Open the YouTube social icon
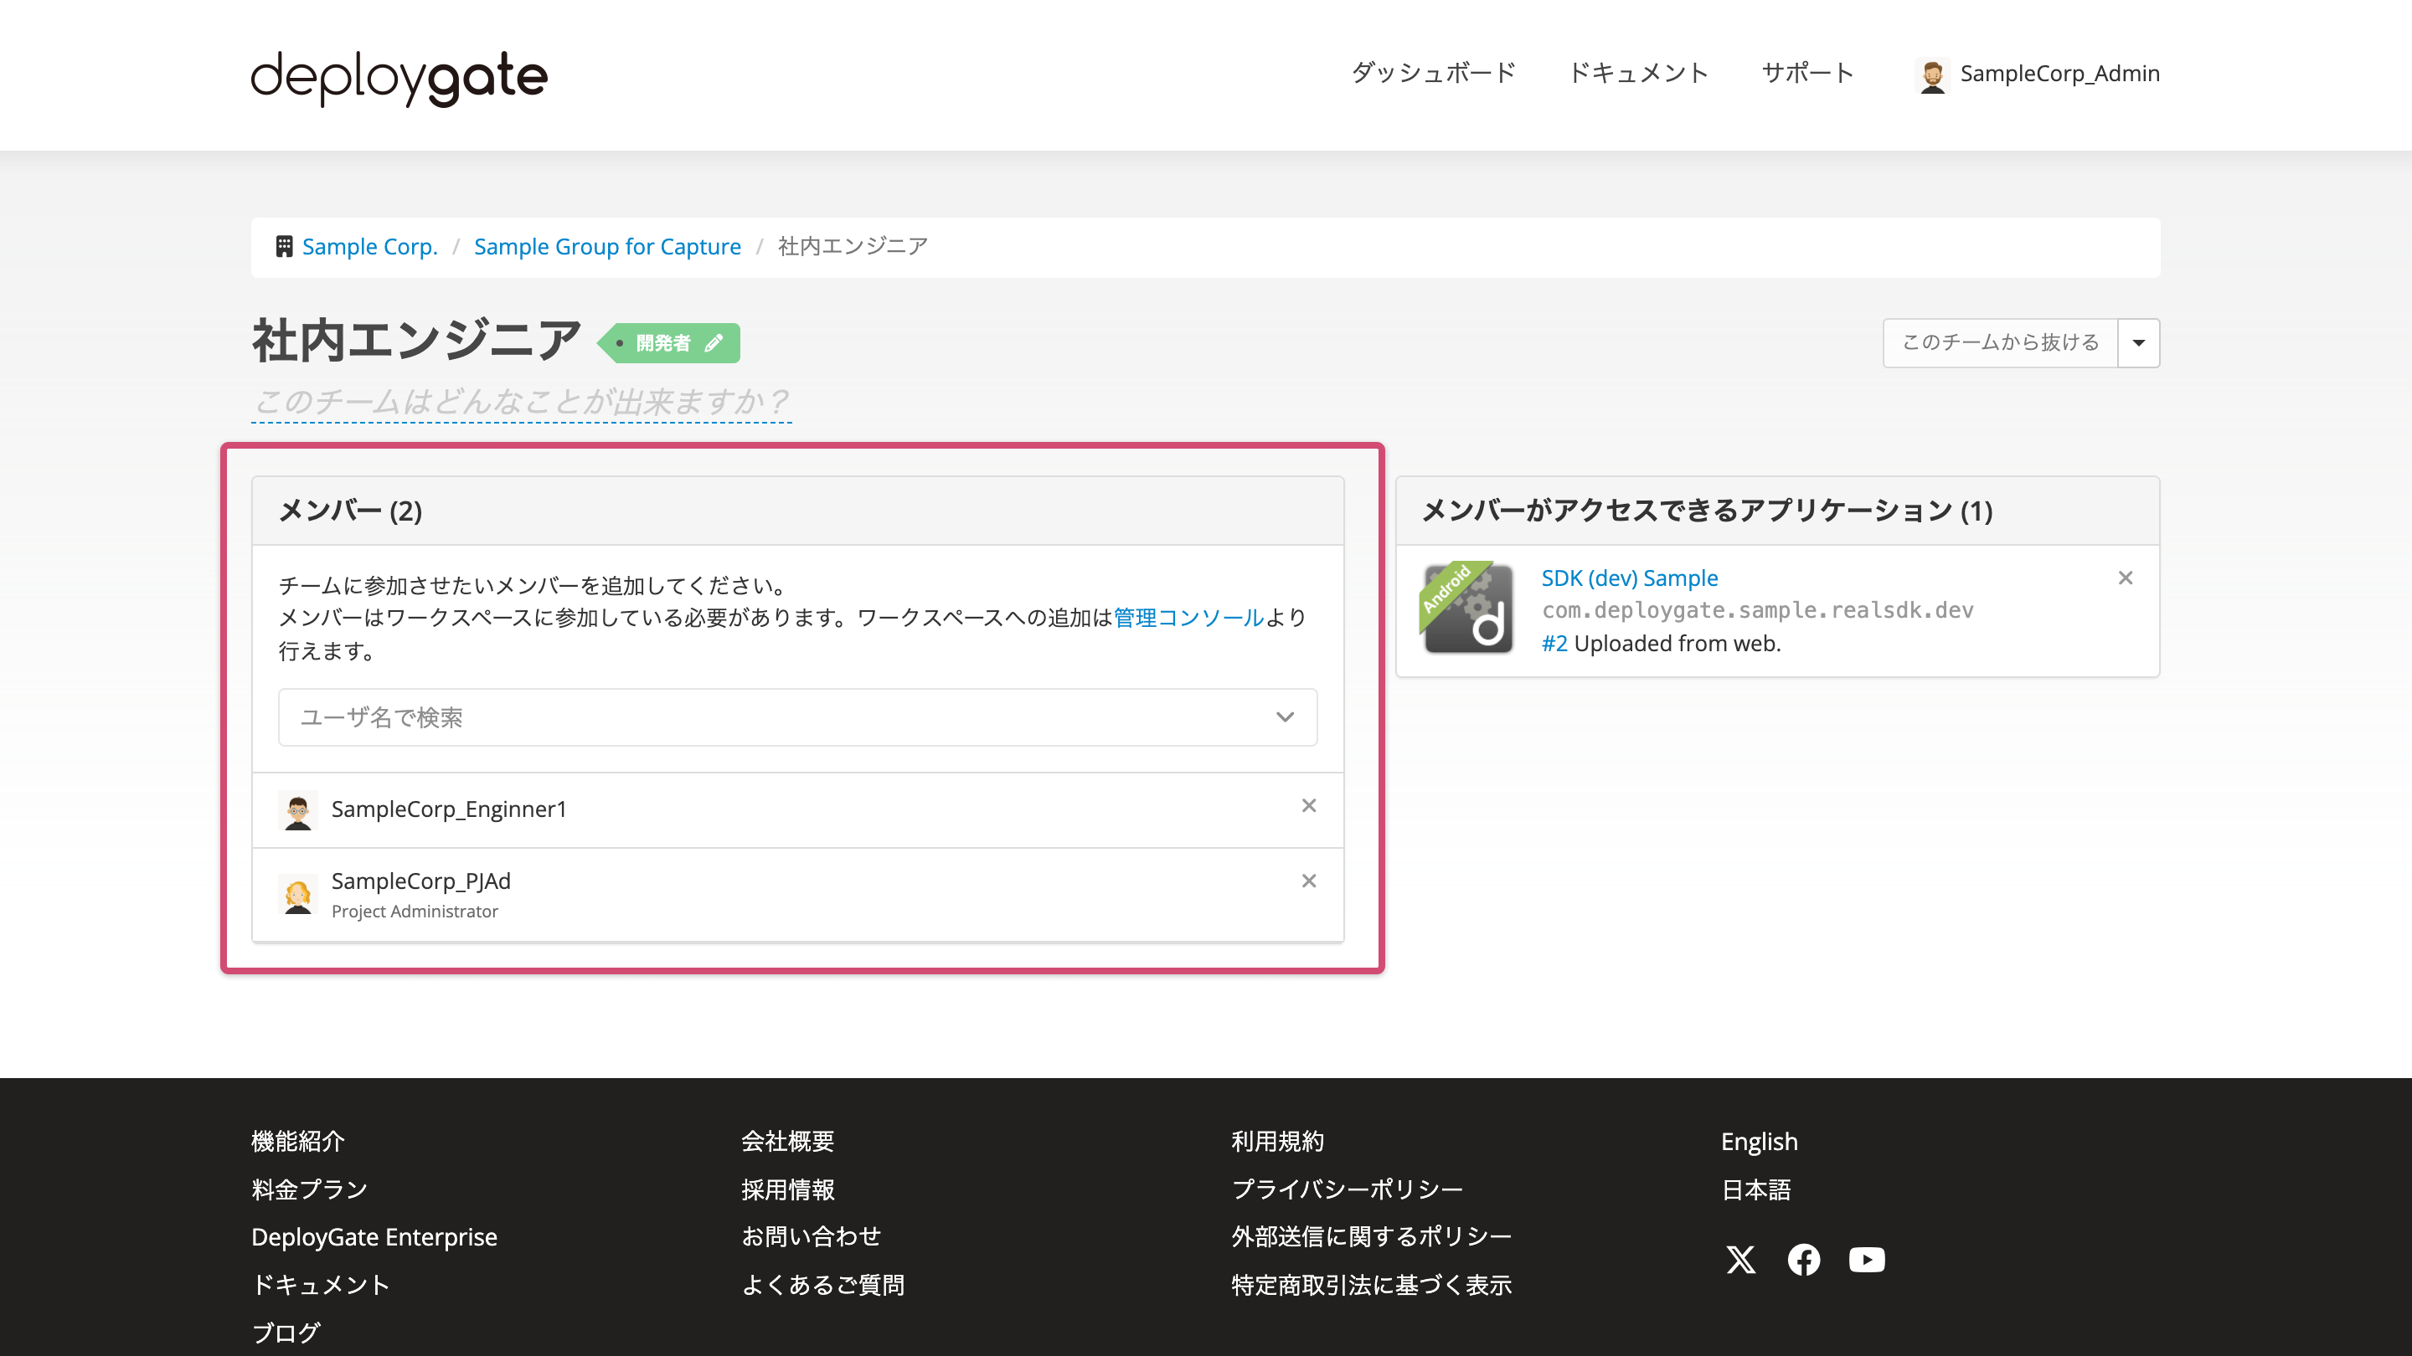 pyautogui.click(x=1866, y=1260)
